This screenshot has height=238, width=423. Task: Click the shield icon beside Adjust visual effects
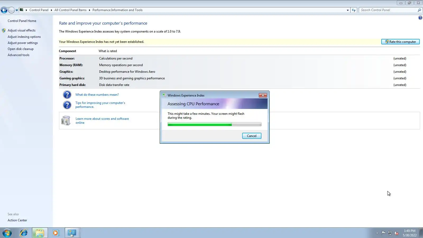[4, 30]
